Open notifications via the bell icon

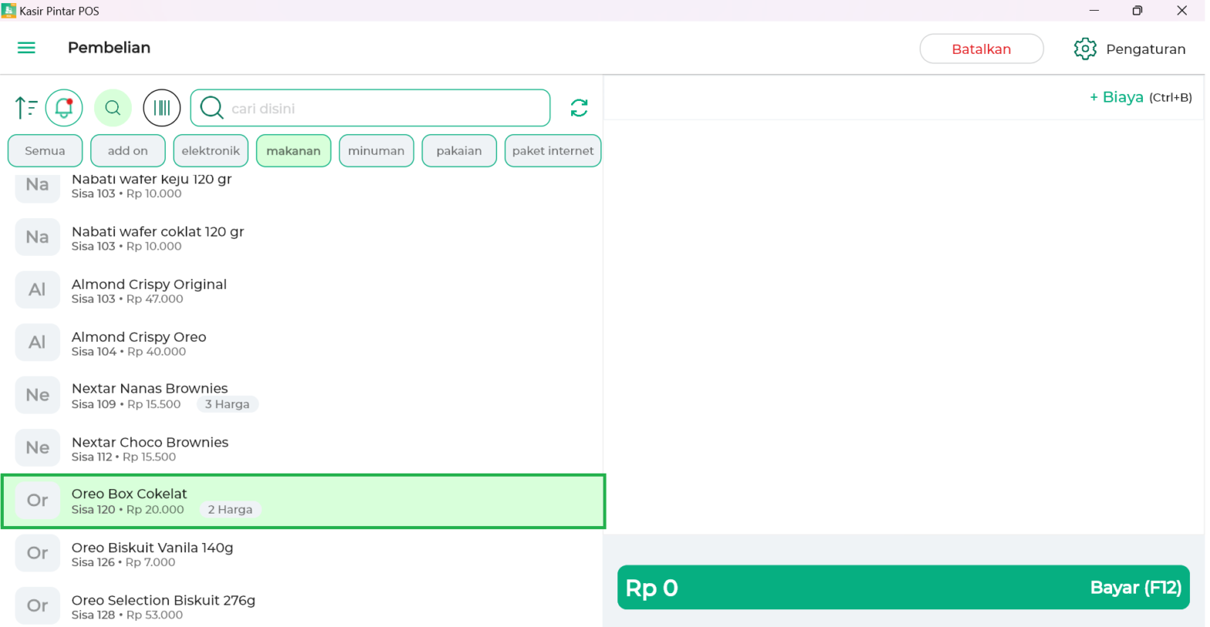(x=63, y=107)
